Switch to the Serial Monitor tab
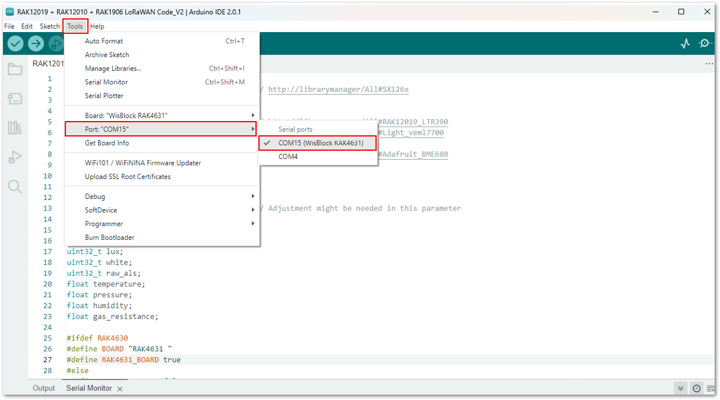Screen dimensions: 720x400 click(x=89, y=388)
